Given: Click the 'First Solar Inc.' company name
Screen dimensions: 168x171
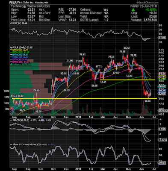Looking at the screenshot, I should point(26,3).
